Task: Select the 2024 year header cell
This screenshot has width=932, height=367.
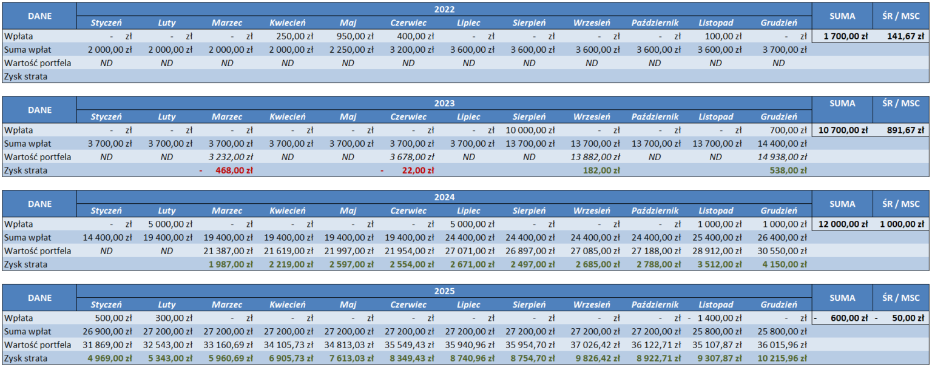Action: (x=444, y=197)
